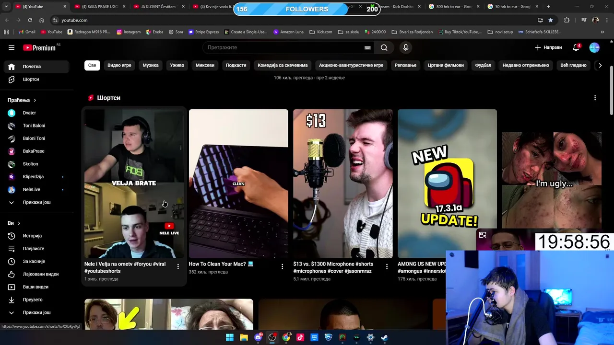Image resolution: width=614 pixels, height=345 pixels.
Task: Open the notifications bell
Action: (576, 47)
